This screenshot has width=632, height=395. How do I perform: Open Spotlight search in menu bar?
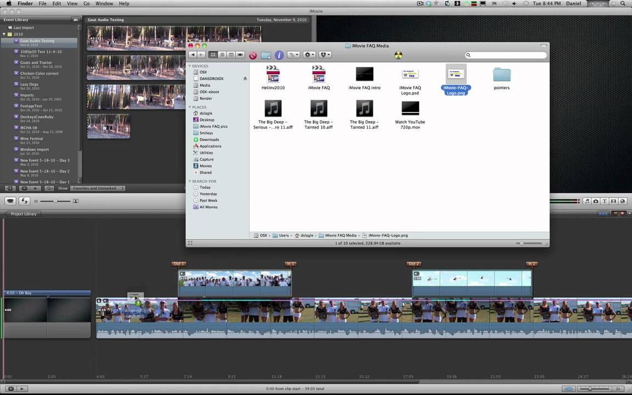pyautogui.click(x=623, y=3)
